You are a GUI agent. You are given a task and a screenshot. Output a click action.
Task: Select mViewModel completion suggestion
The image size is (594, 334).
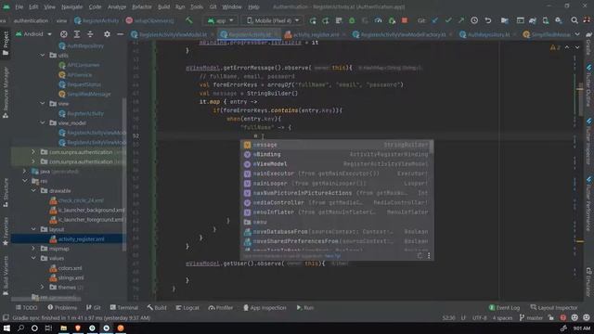[x=336, y=164]
